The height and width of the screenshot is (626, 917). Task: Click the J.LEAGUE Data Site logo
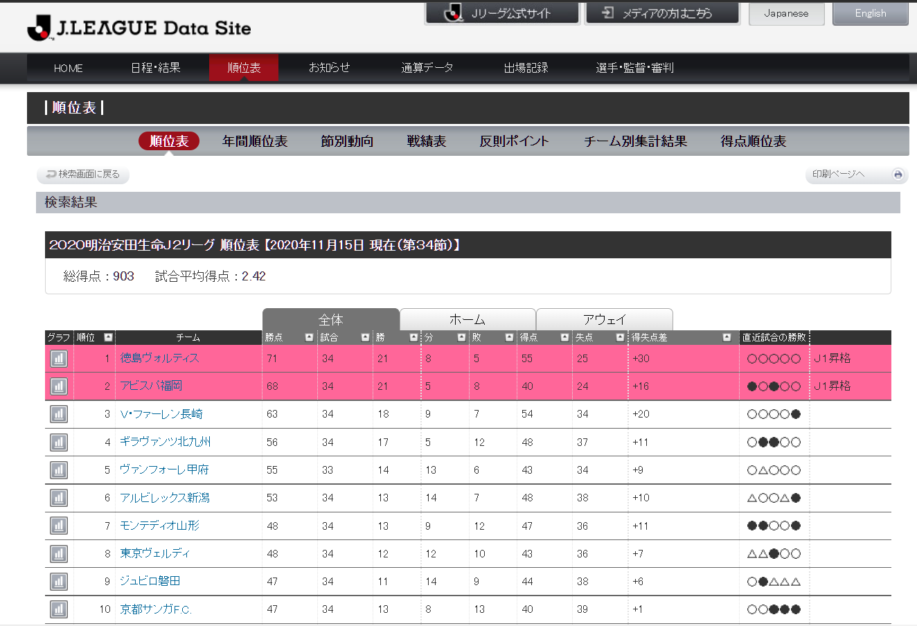tap(139, 28)
